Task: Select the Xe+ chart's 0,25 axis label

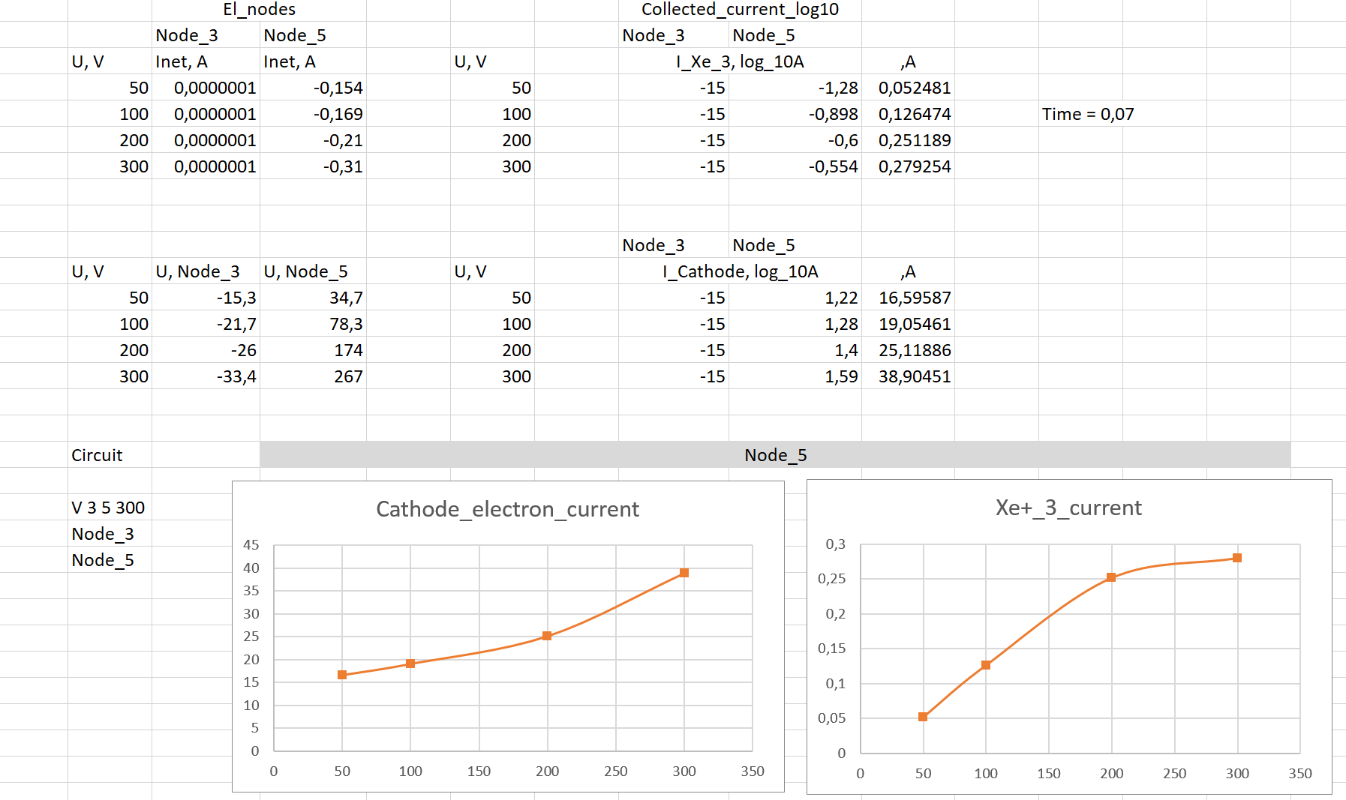Action: [x=831, y=579]
